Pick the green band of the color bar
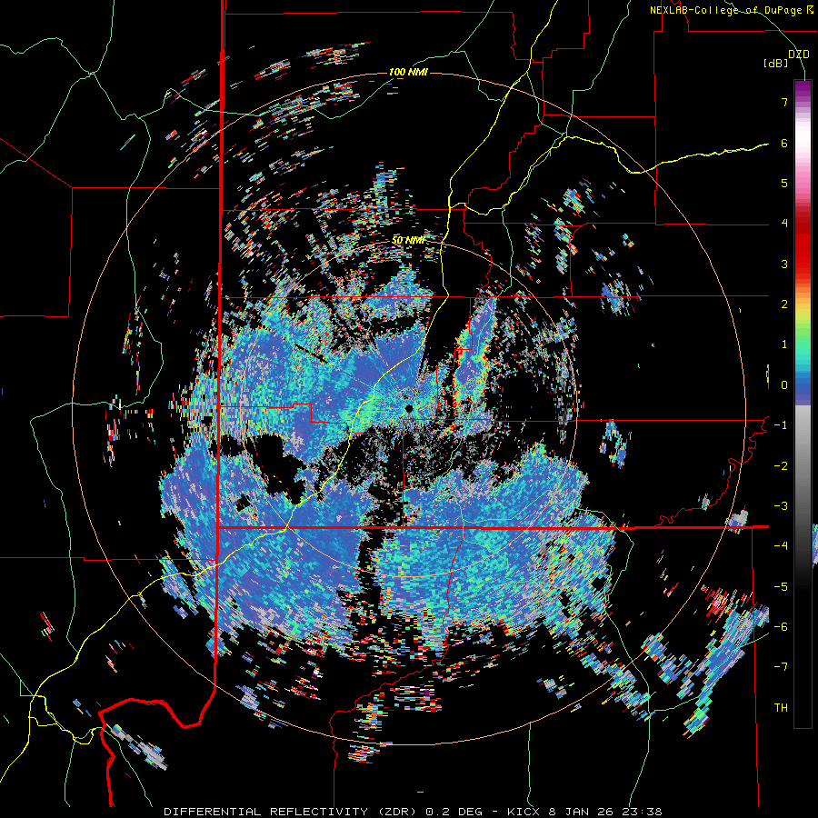 [803, 334]
